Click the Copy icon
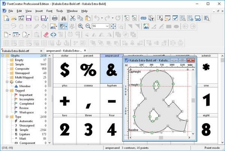225x151 pixels. [80, 18]
